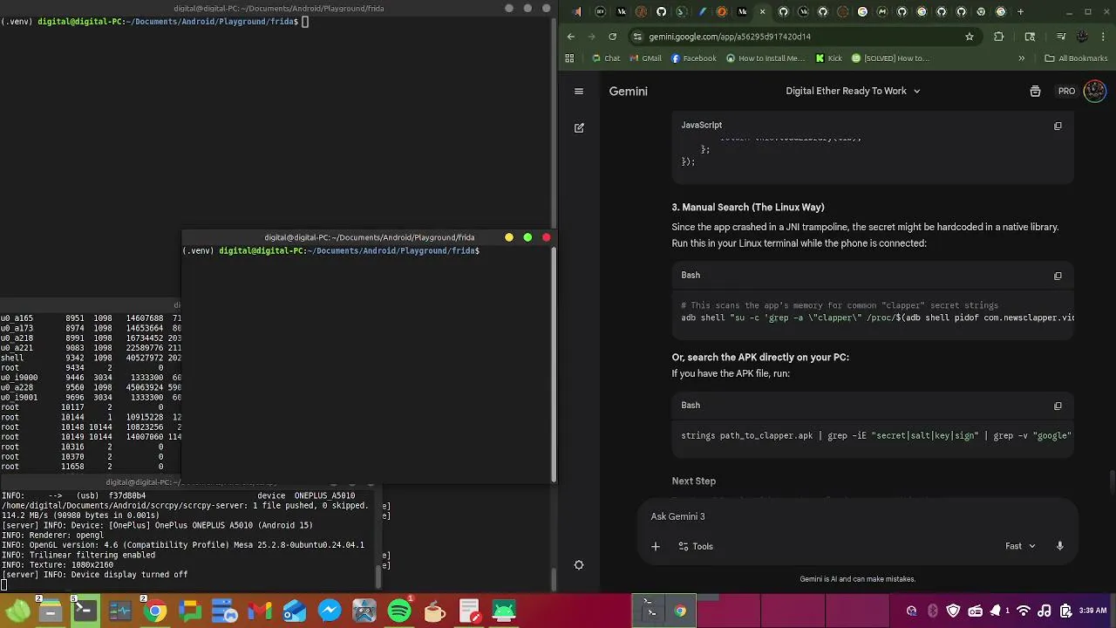Click the Chrome address bar URL
The height and width of the screenshot is (628, 1116).
(x=730, y=37)
